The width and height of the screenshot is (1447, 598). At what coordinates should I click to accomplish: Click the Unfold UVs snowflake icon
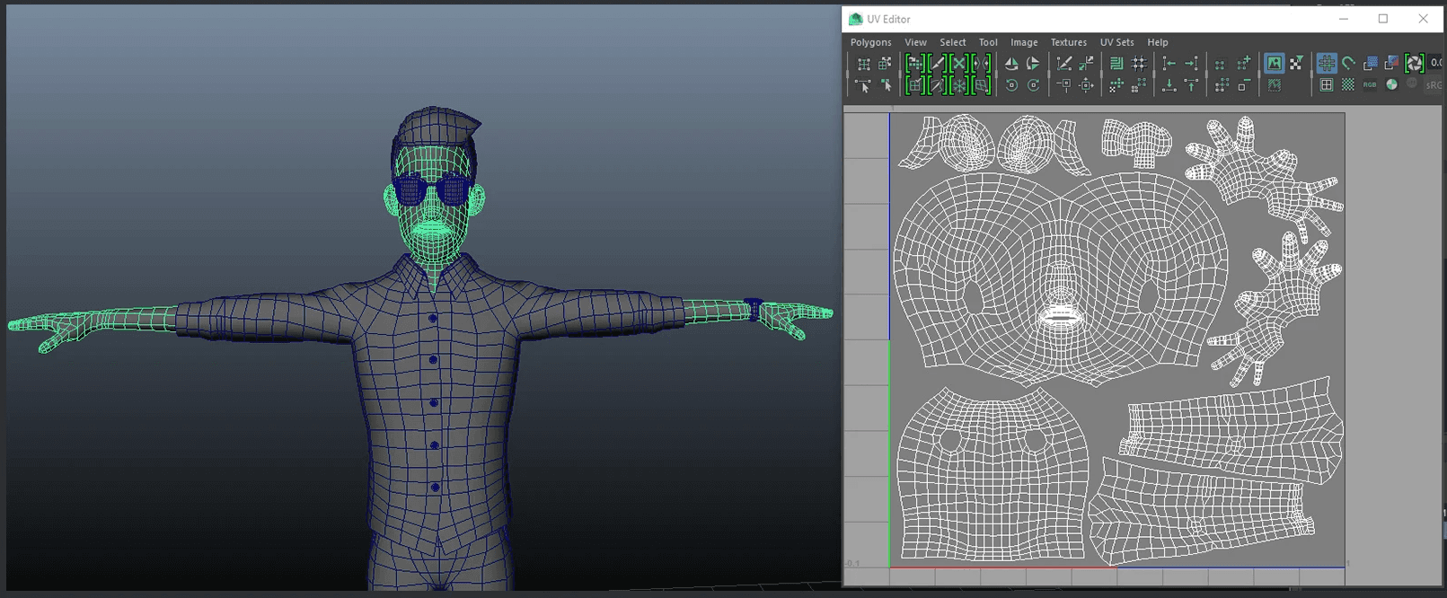click(959, 85)
